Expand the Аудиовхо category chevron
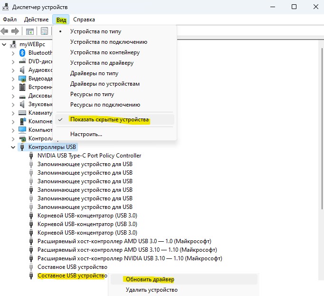The height and width of the screenshot is (296, 324). tap(13, 70)
